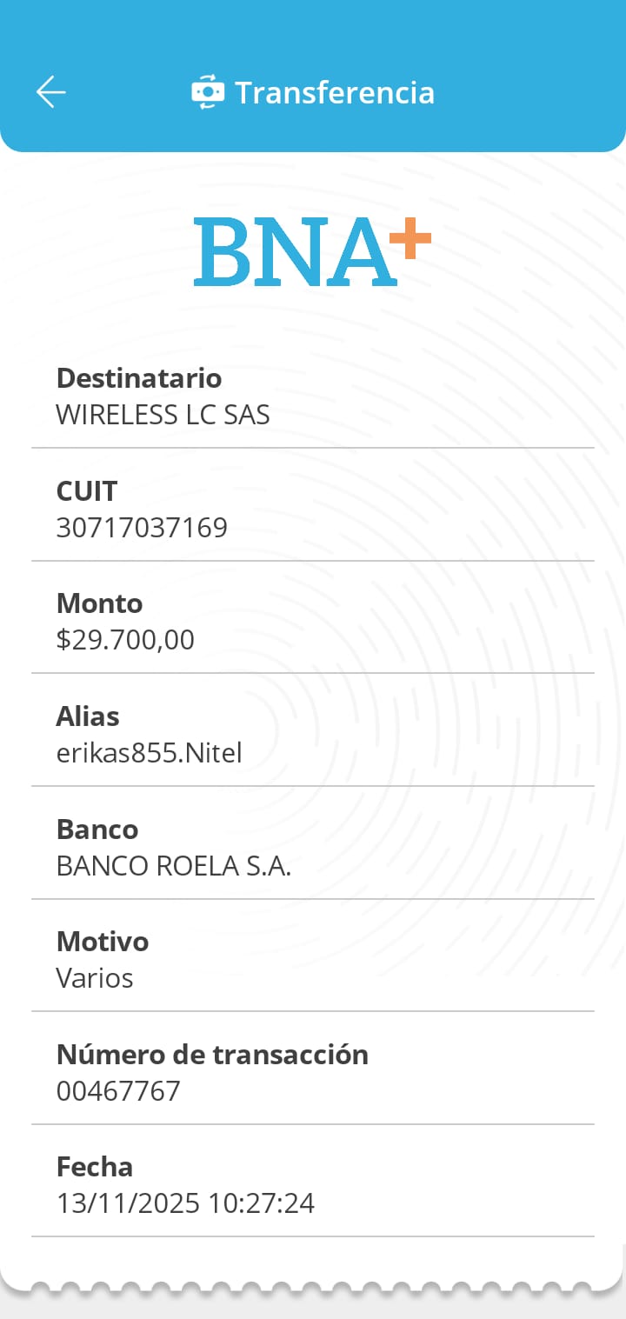The width and height of the screenshot is (626, 1319).
Task: Tap the Monto label
Action: pos(99,603)
